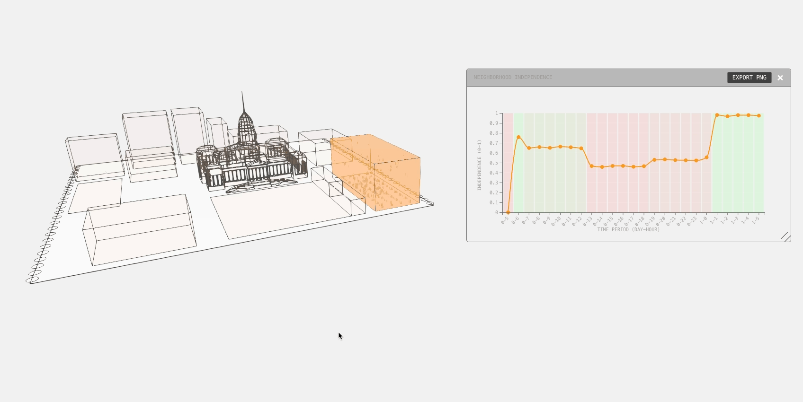
Task: Click the Neighborhood Independence title bar text
Action: click(x=513, y=78)
